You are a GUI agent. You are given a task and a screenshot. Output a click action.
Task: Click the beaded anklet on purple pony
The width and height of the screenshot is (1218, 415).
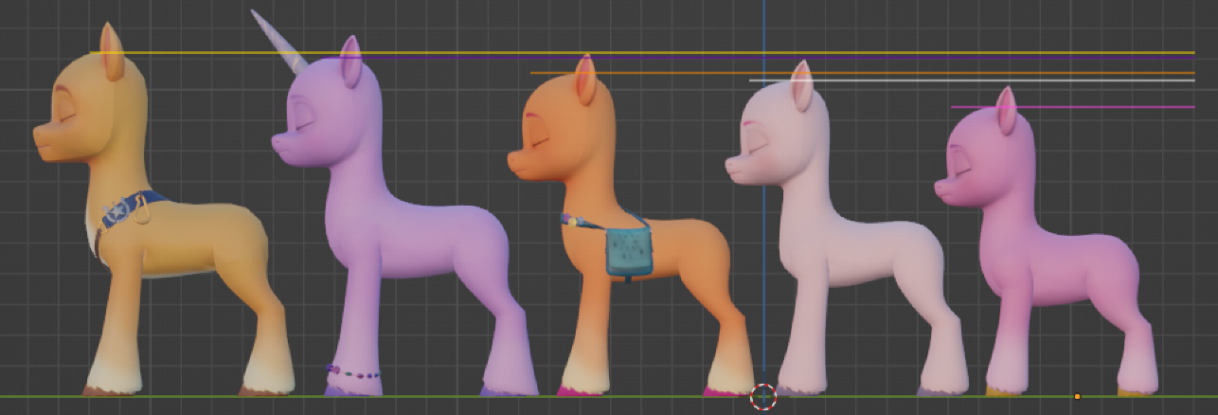[x=353, y=371]
